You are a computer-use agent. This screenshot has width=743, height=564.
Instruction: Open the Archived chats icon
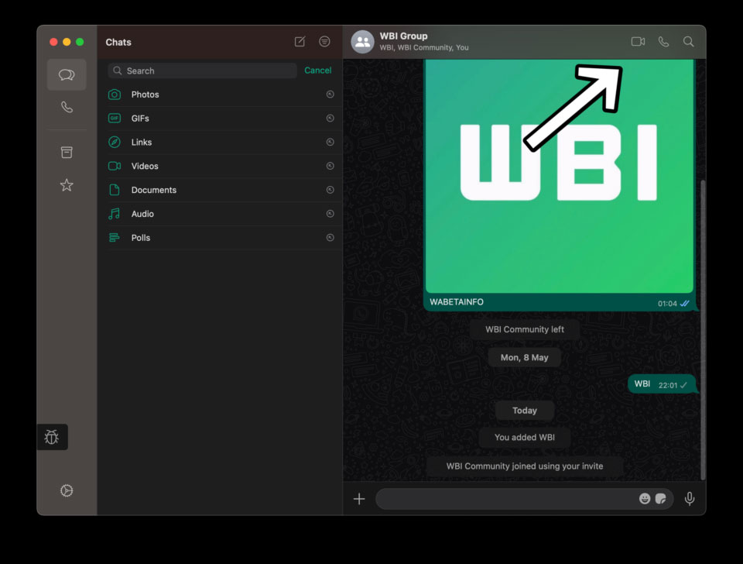67,152
